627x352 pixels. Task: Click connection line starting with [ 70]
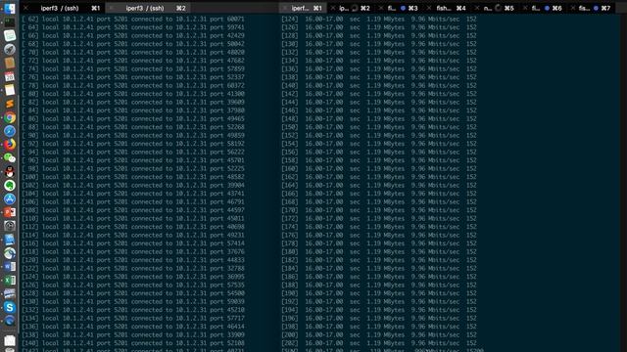[x=133, y=52]
